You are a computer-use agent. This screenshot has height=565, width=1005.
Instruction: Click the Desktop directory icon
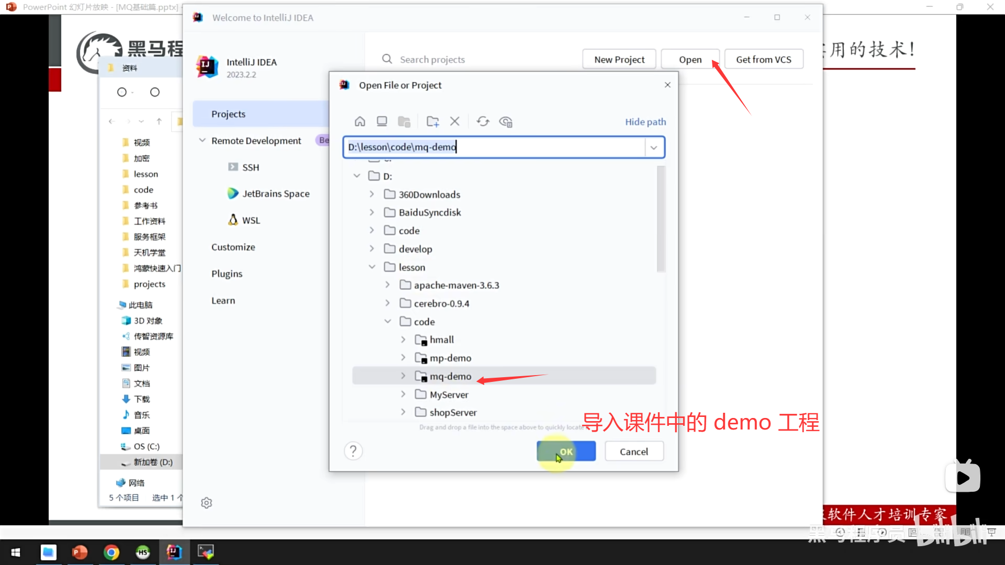pos(382,122)
